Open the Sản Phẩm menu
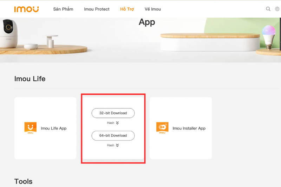Image resolution: width=281 pixels, height=187 pixels. pyautogui.click(x=63, y=9)
